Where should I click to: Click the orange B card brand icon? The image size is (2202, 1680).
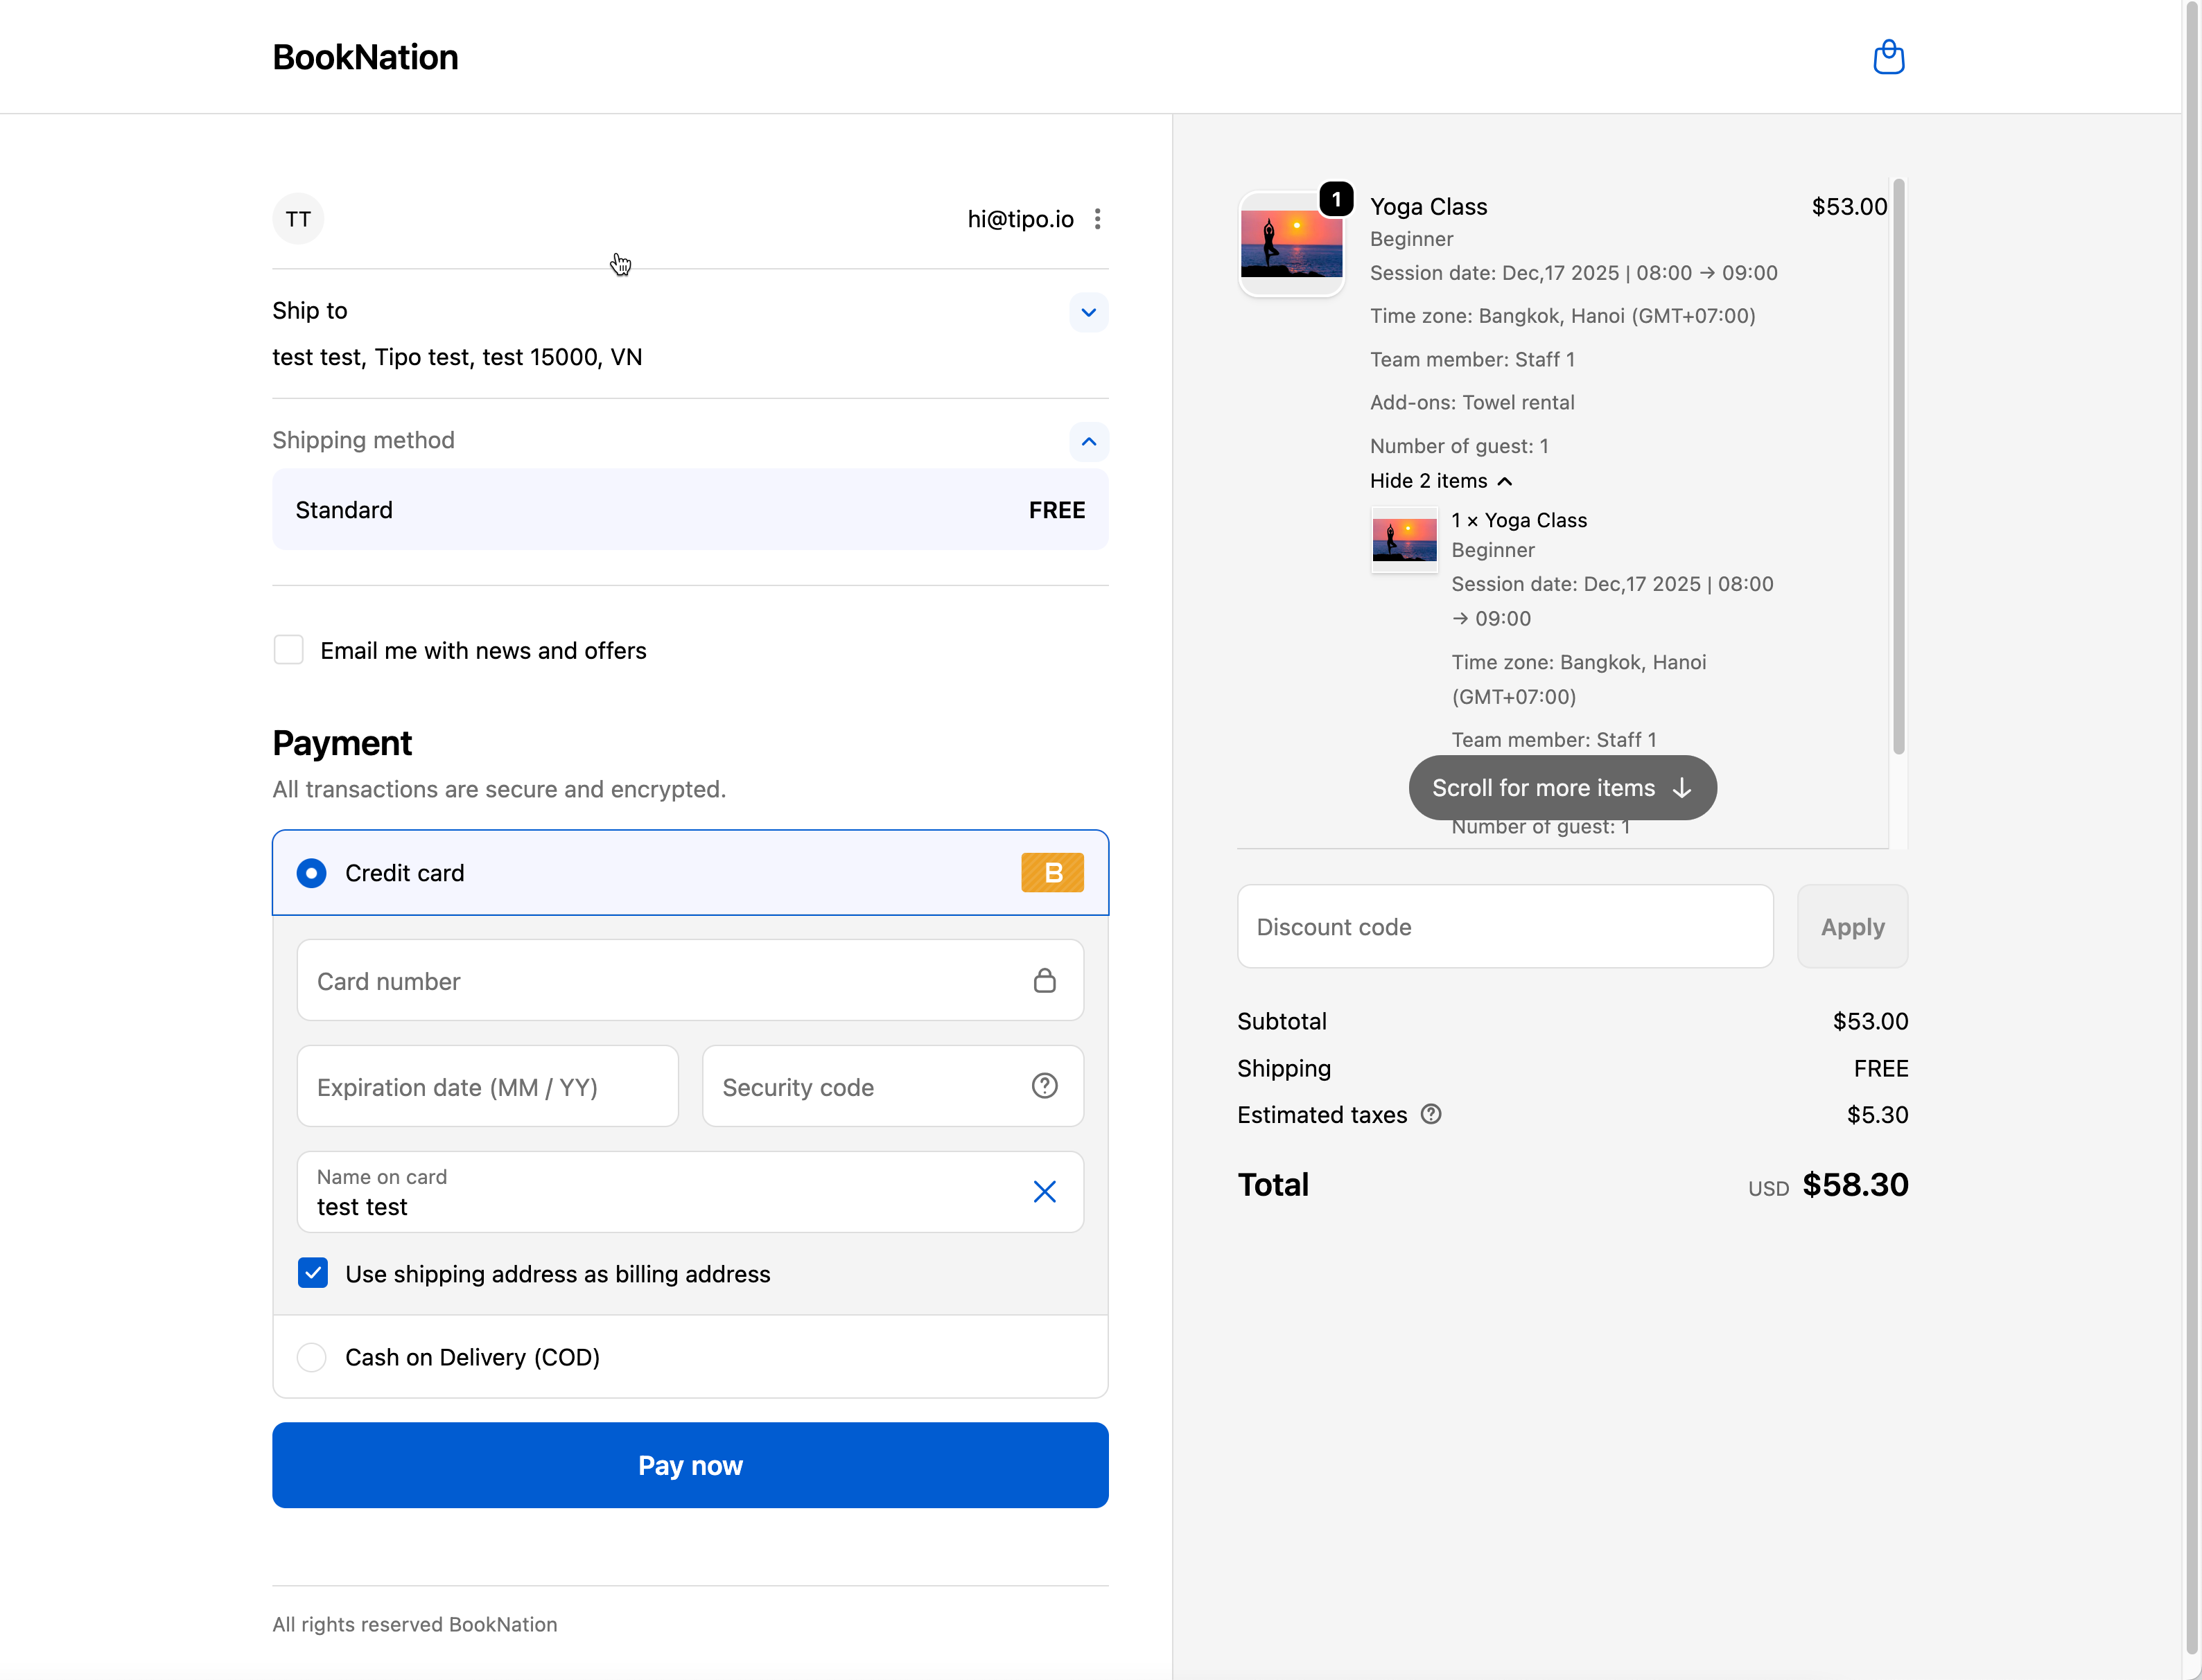[x=1051, y=873]
